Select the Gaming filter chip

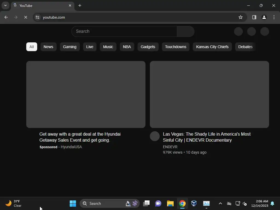[x=70, y=47]
